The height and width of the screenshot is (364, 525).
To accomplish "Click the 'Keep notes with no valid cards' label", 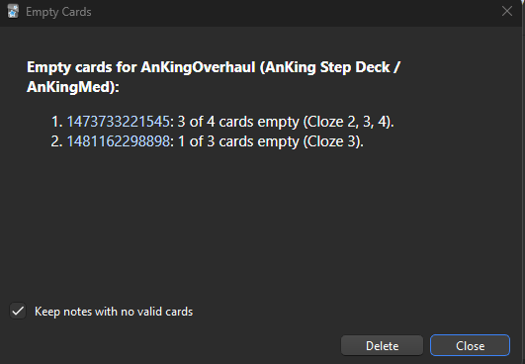I will (114, 312).
